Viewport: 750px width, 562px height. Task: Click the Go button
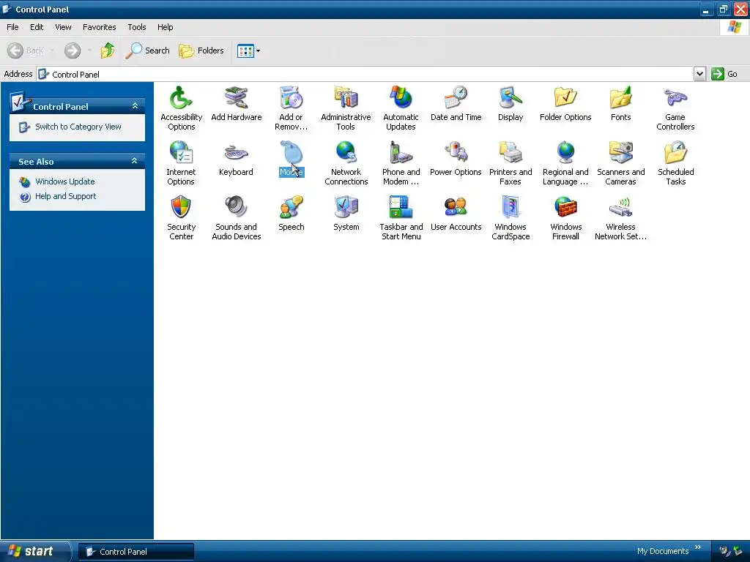click(724, 74)
